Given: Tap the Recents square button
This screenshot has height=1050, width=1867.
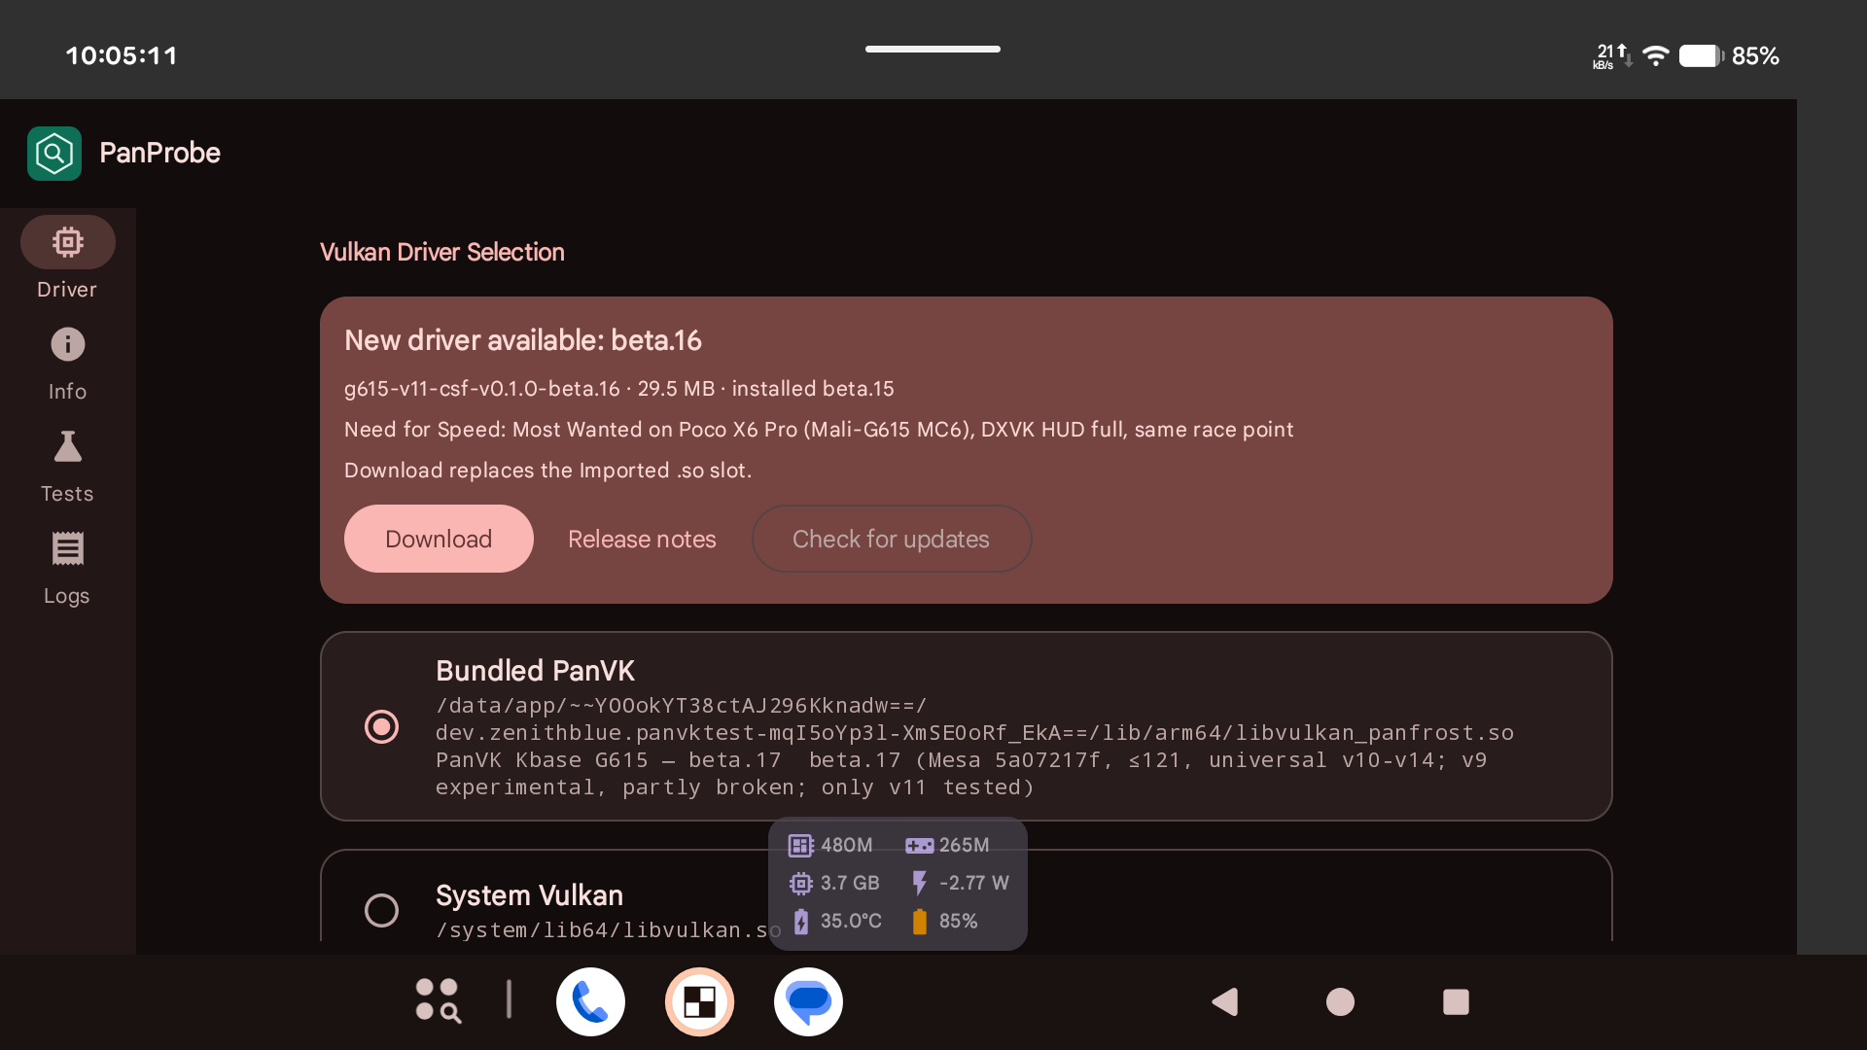Looking at the screenshot, I should click(x=1456, y=1001).
